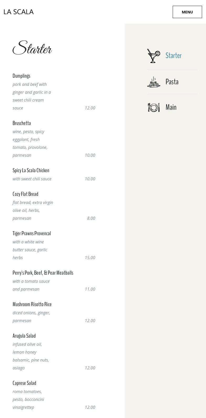Select Mushroom Risotto Rice item
The image size is (206, 418).
pos(32,304)
